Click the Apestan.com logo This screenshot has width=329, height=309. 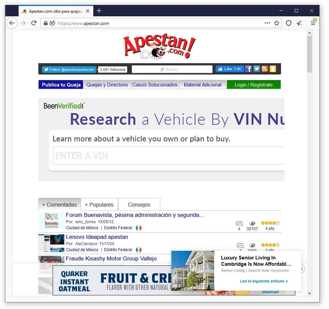point(159,46)
